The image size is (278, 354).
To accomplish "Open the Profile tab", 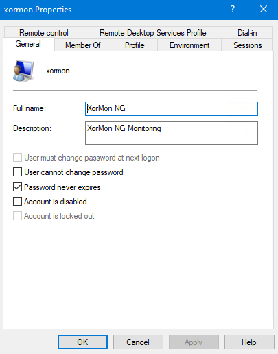I will pos(135,45).
